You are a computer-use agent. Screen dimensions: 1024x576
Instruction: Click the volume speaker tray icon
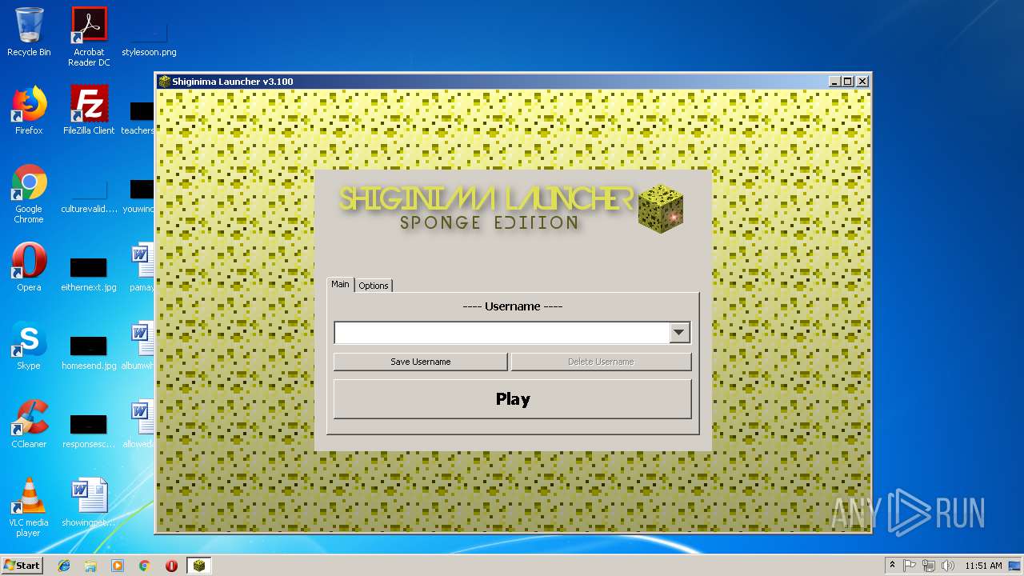click(948, 566)
